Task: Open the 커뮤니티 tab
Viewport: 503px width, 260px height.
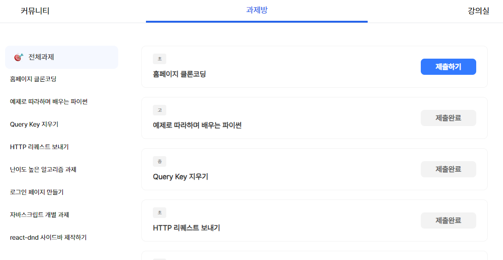Action: pos(35,11)
